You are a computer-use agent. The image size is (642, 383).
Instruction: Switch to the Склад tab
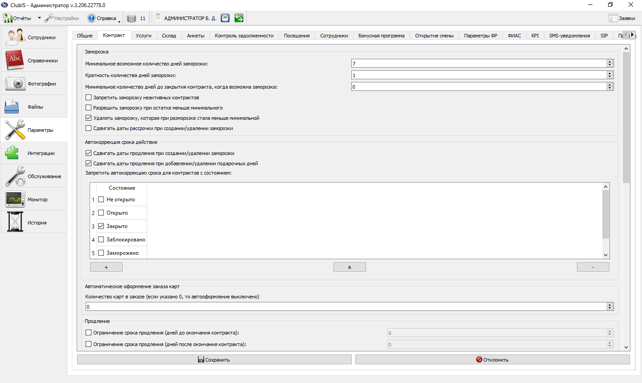169,36
